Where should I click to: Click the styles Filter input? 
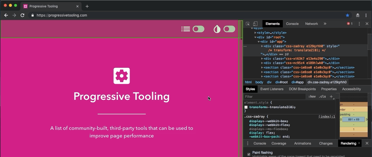point(274,97)
